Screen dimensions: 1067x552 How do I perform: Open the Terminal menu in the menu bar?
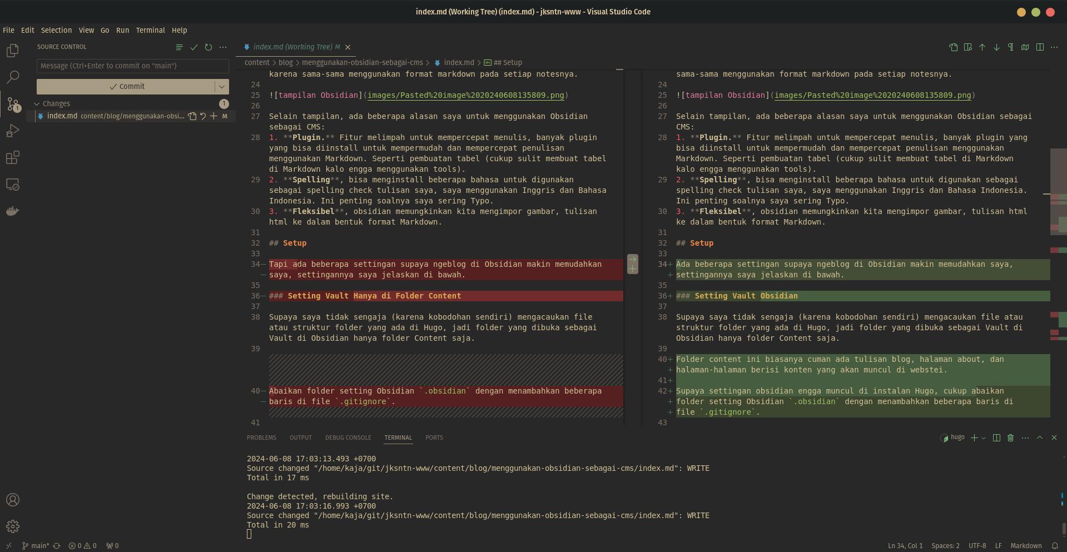(x=150, y=30)
